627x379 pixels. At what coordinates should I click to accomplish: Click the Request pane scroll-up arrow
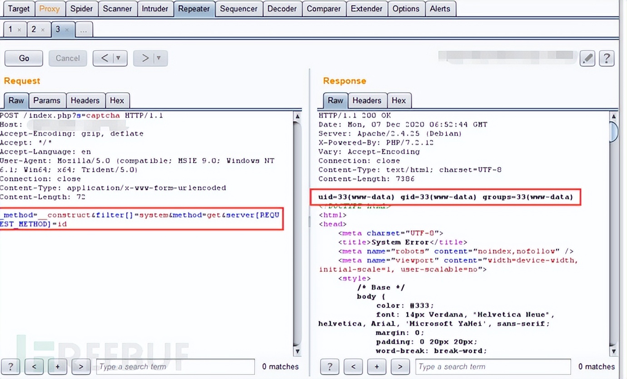click(x=298, y=116)
